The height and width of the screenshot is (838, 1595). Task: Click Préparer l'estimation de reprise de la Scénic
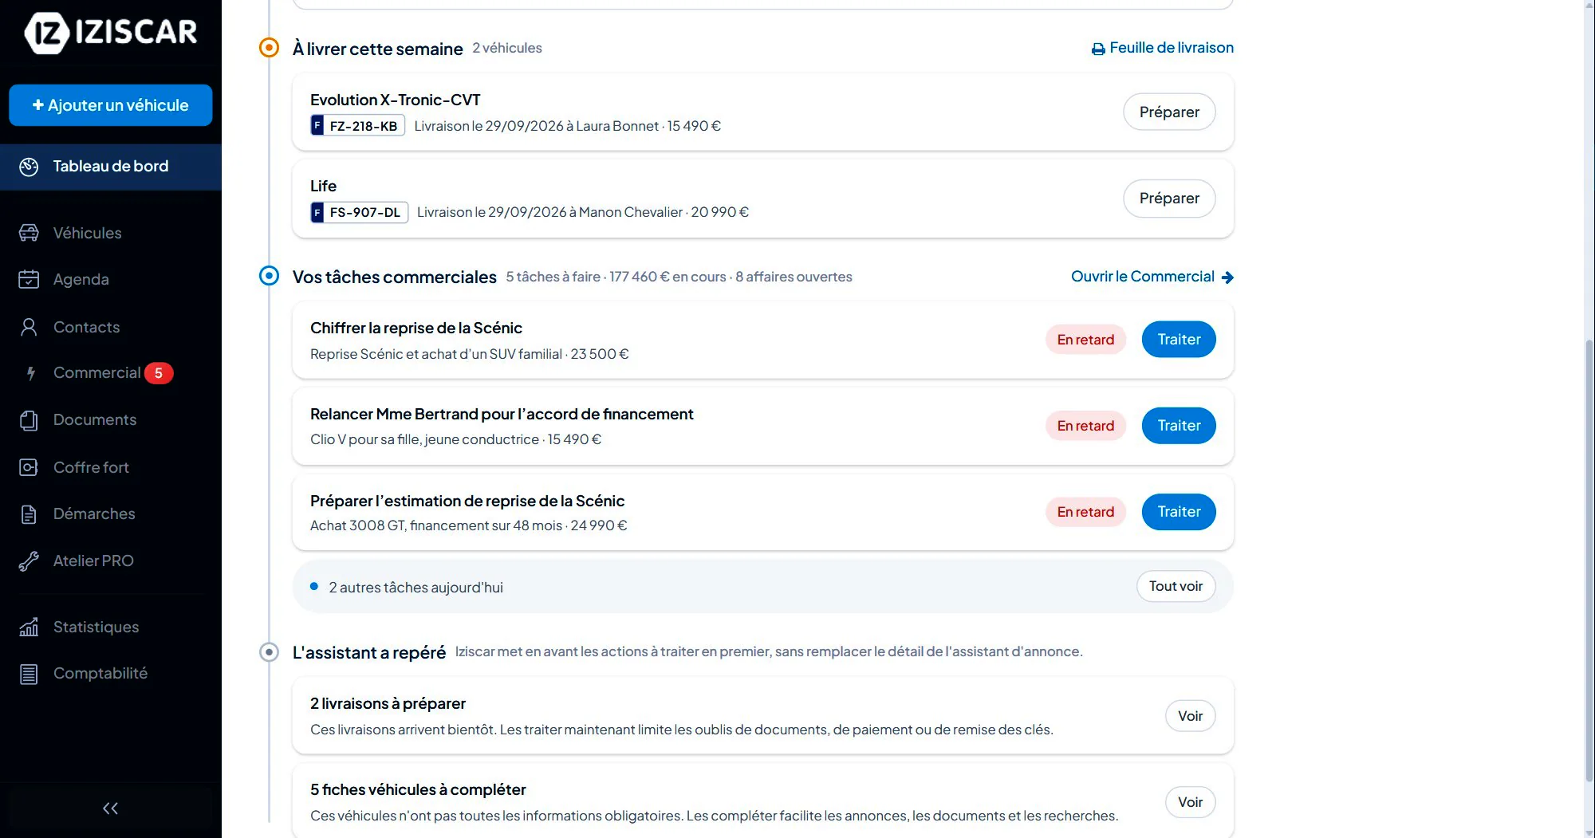467,501
